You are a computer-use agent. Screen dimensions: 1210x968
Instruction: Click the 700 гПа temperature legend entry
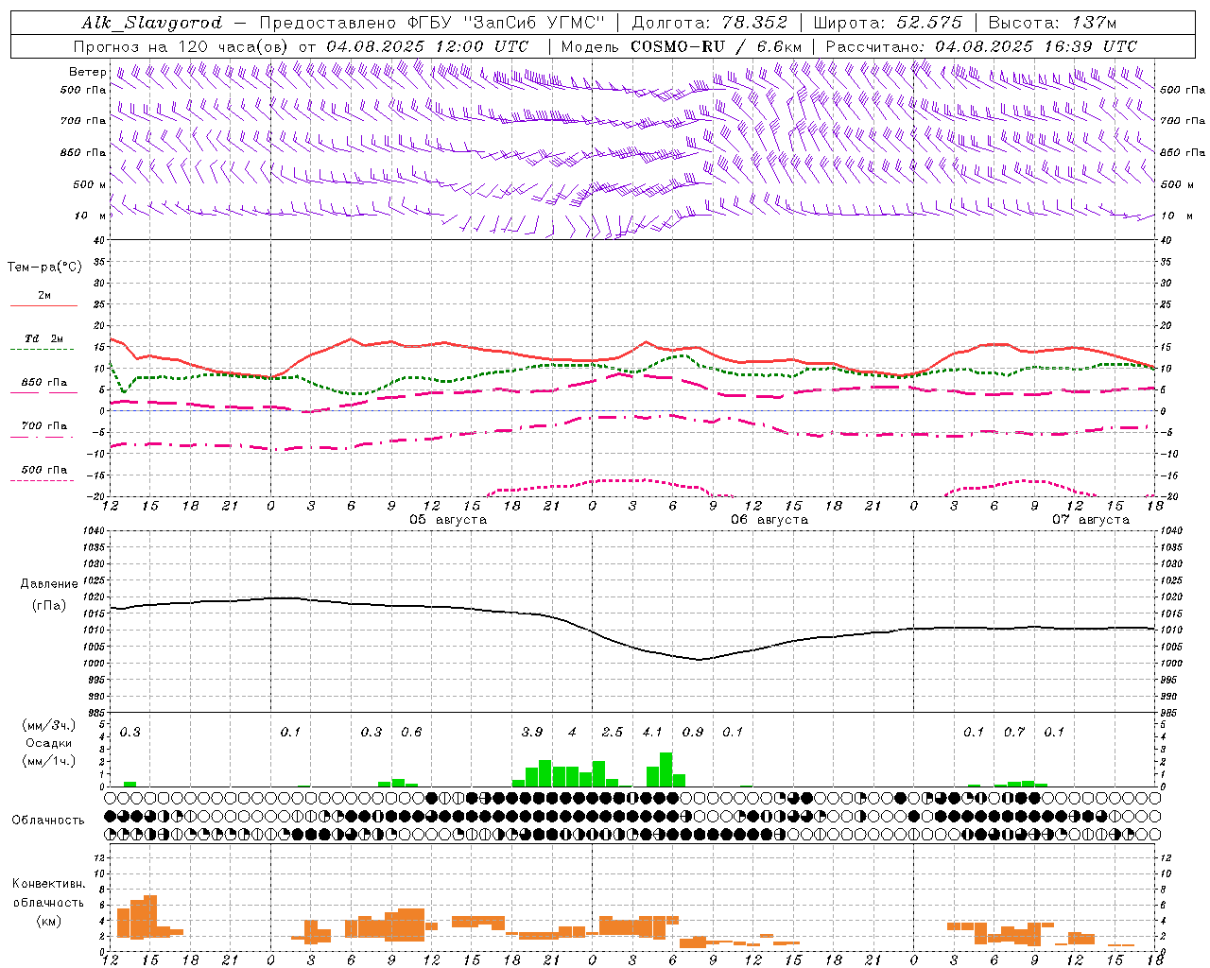[x=43, y=426]
